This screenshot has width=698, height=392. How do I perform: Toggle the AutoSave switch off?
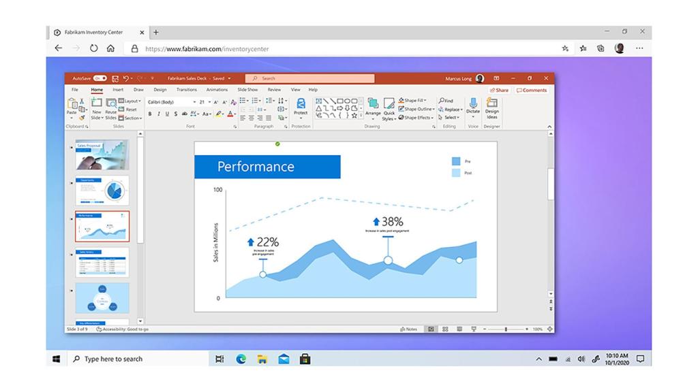(x=100, y=78)
